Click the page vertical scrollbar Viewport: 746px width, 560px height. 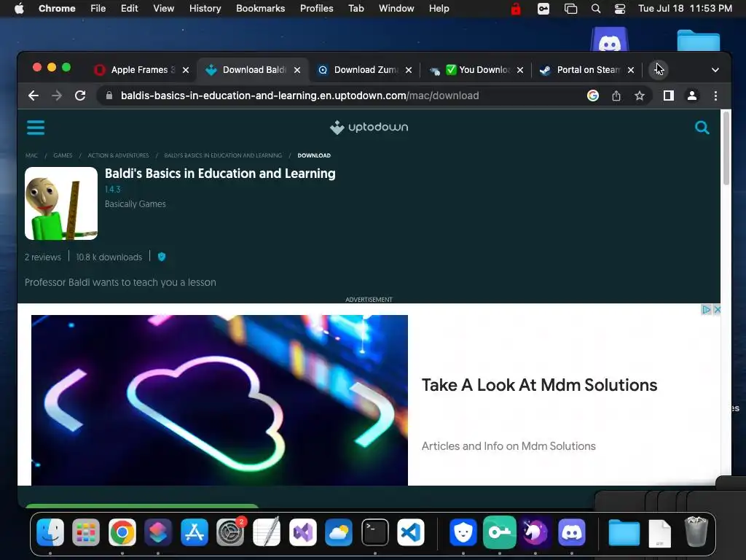tap(726, 147)
